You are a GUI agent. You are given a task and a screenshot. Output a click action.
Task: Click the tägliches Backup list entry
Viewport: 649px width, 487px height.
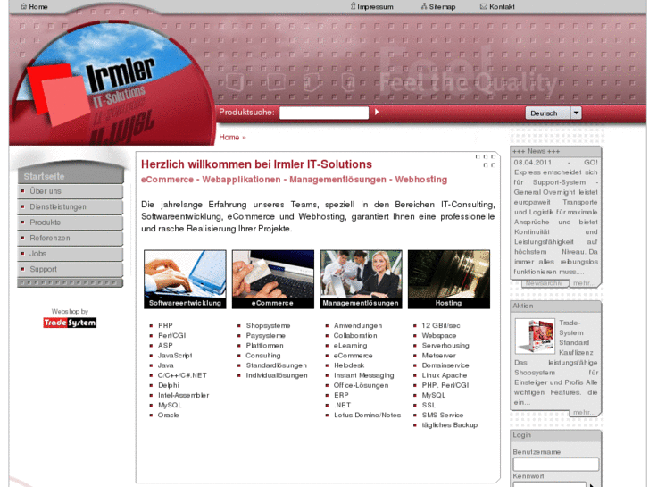450,425
